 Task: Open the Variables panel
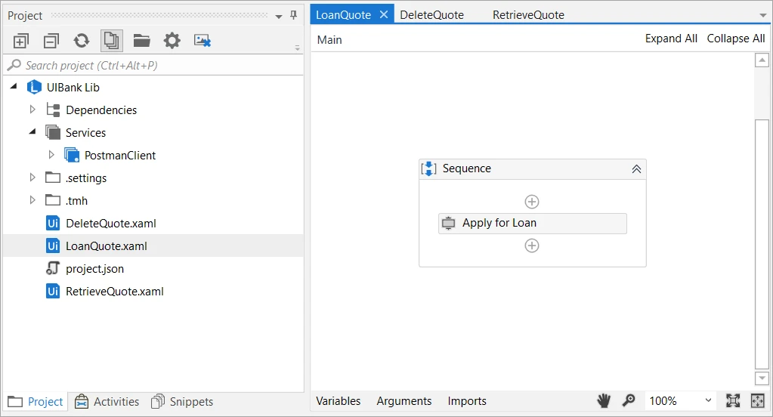[x=339, y=401]
